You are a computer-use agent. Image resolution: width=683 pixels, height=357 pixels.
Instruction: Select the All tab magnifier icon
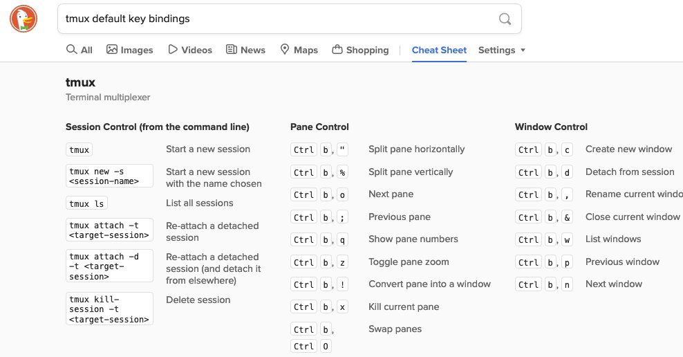[x=71, y=49]
